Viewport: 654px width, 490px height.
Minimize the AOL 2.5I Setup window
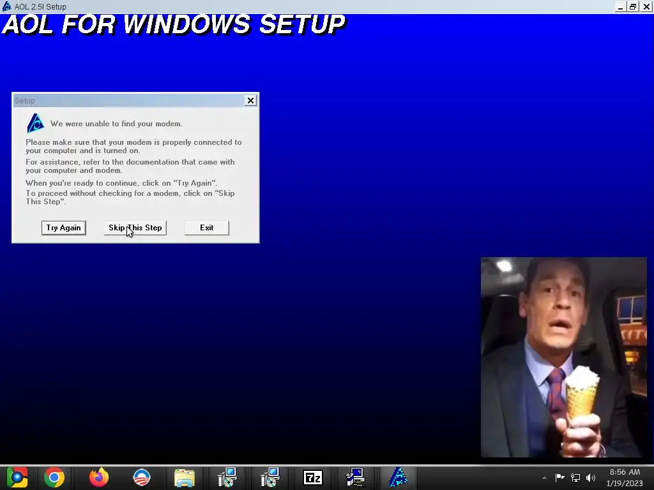click(x=620, y=6)
